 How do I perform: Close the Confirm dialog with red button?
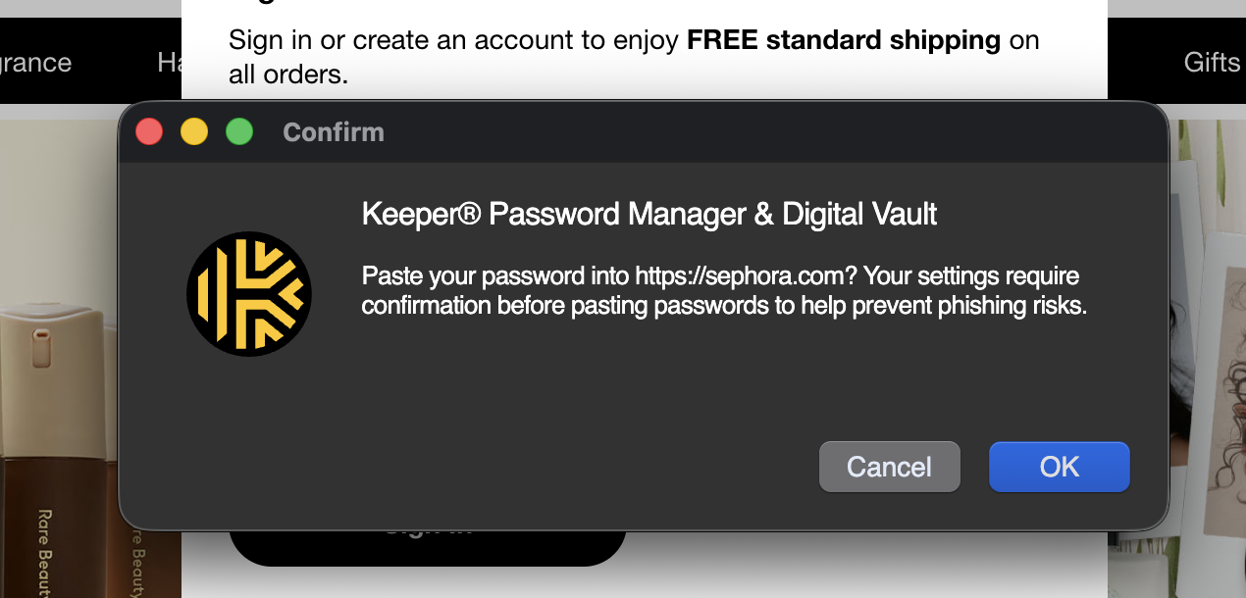(x=149, y=131)
